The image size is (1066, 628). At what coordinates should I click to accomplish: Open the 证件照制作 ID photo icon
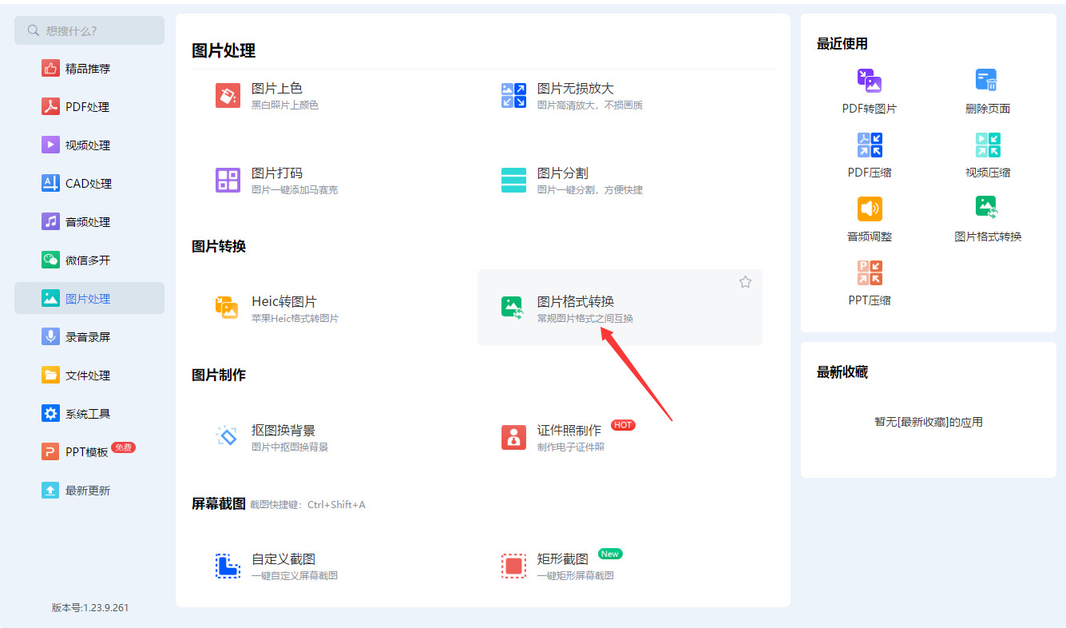click(513, 437)
